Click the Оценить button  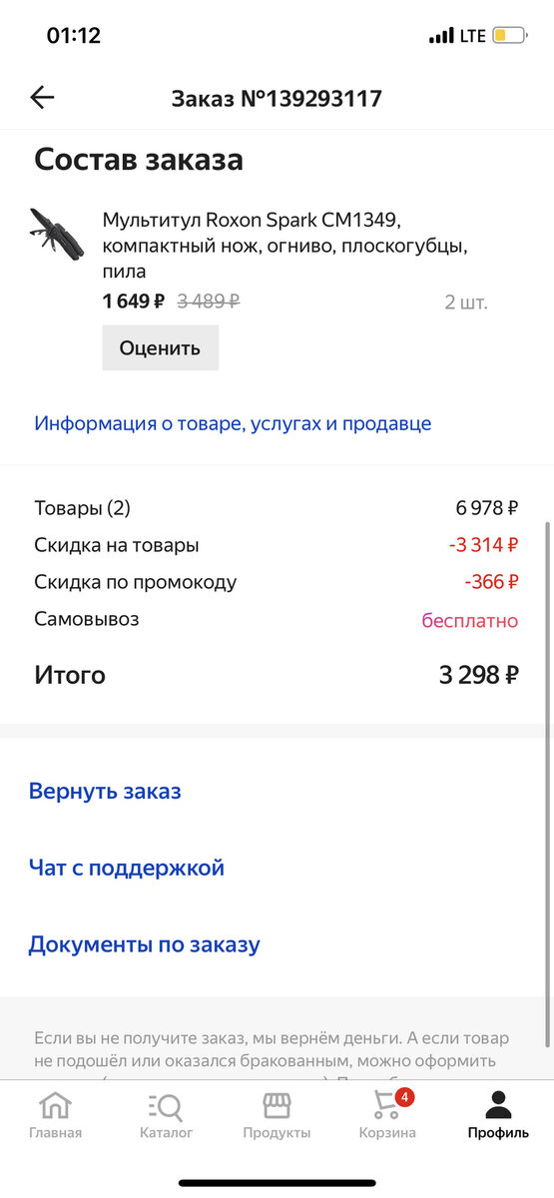point(160,348)
